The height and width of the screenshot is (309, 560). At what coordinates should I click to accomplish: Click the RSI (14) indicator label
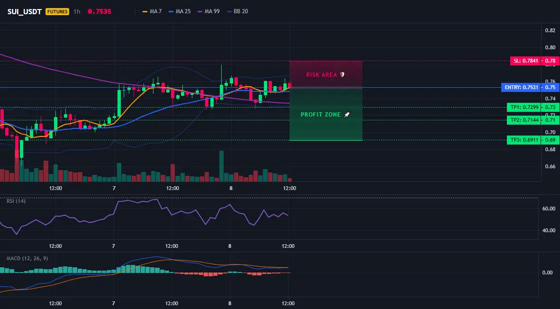point(16,201)
